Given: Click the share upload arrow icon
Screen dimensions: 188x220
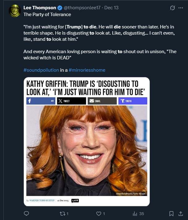Looking at the screenshot, I should 181,214.
